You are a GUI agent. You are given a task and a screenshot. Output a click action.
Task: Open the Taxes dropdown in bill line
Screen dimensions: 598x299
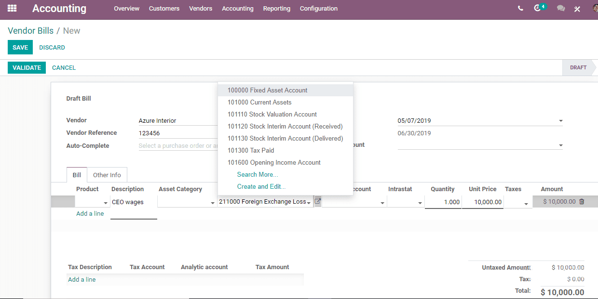click(526, 203)
